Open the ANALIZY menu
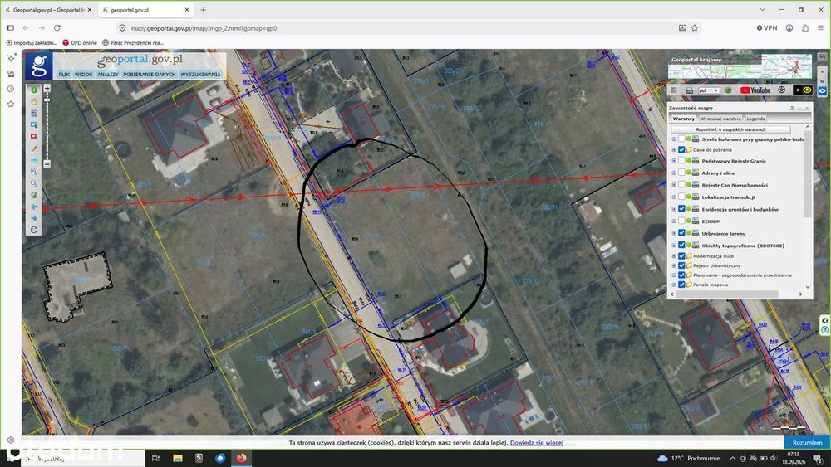This screenshot has height=467, width=831. pyautogui.click(x=107, y=75)
